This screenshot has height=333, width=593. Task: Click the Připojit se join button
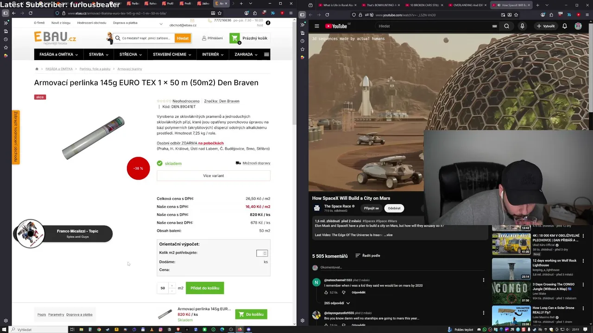[x=371, y=208]
